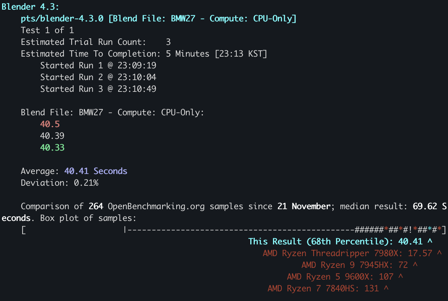Click the white 40.39 result value
Screen dimensions: 448x301
[x=52, y=136]
